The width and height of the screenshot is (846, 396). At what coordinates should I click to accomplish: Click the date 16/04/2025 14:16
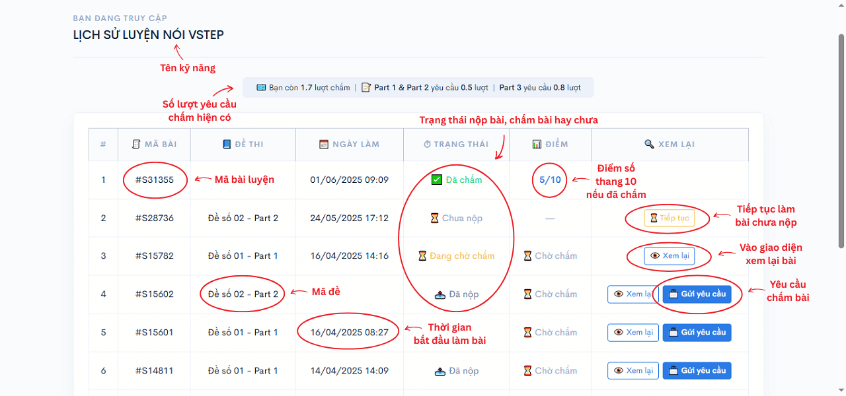[349, 255]
